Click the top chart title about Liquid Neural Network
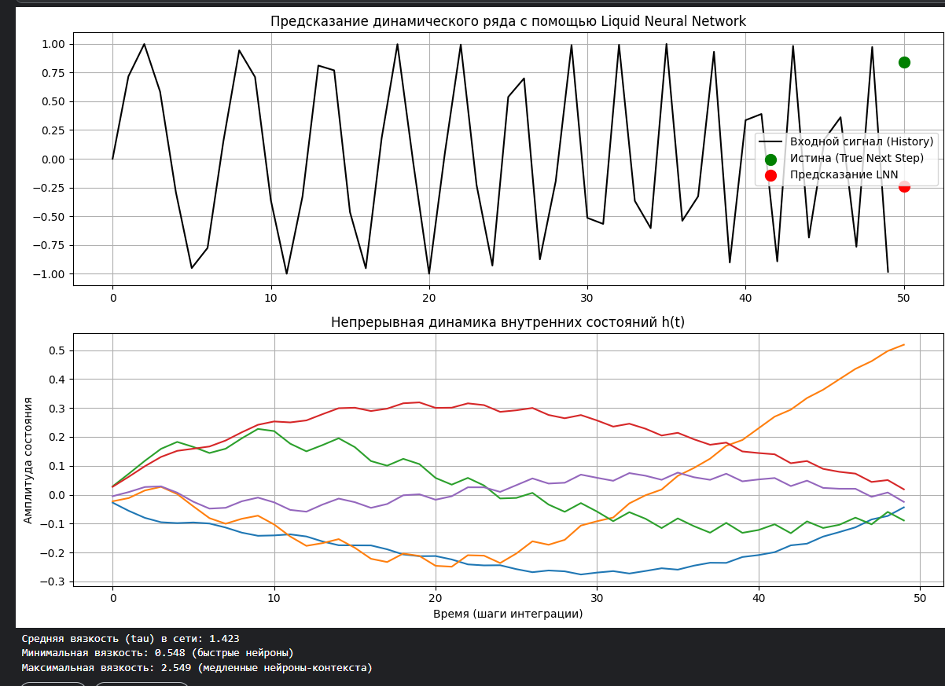Image resolution: width=945 pixels, height=686 pixels. click(x=508, y=21)
